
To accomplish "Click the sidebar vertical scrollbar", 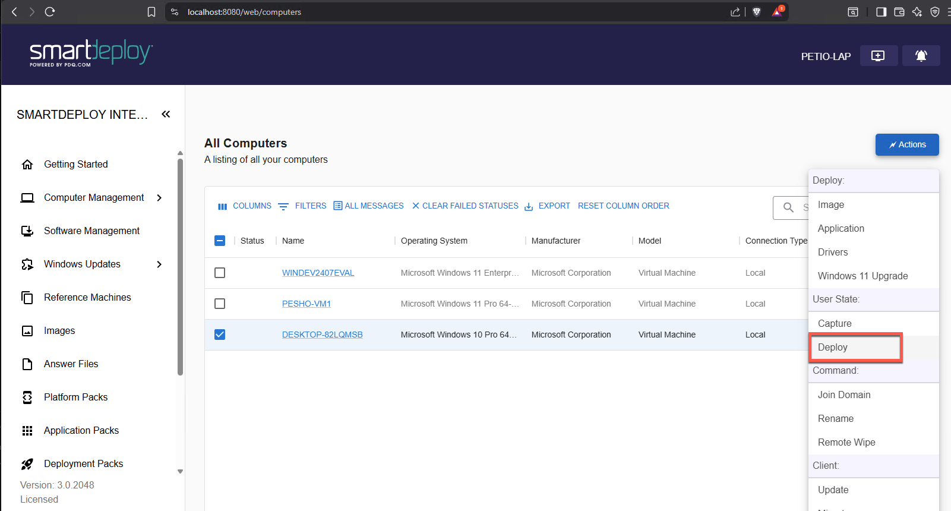I will pos(180,267).
